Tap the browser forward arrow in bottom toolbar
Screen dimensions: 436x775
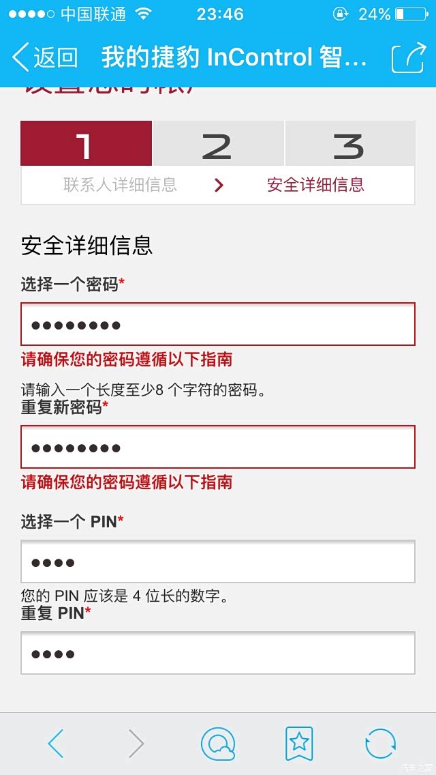point(137,742)
